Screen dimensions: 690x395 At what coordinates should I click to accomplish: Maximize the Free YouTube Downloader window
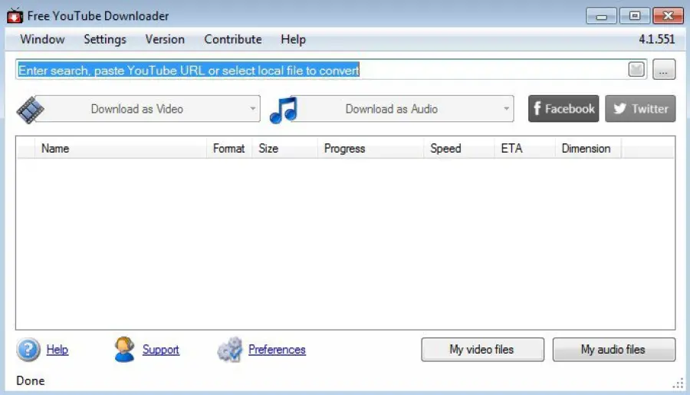[635, 16]
